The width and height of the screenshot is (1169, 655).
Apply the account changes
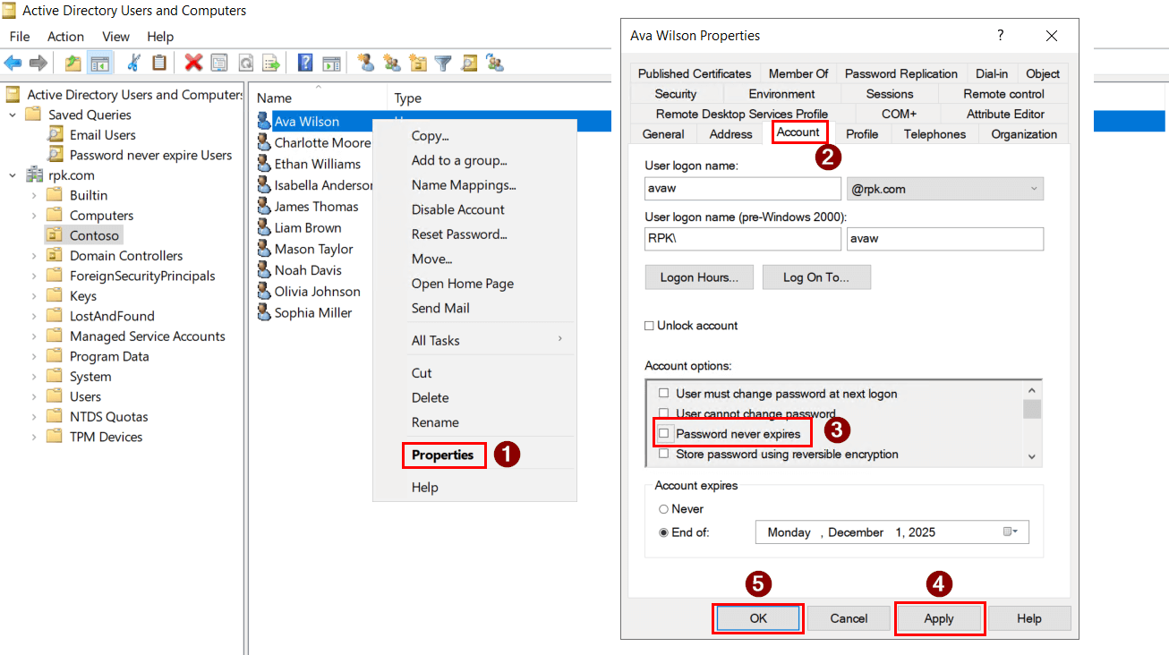(x=939, y=617)
